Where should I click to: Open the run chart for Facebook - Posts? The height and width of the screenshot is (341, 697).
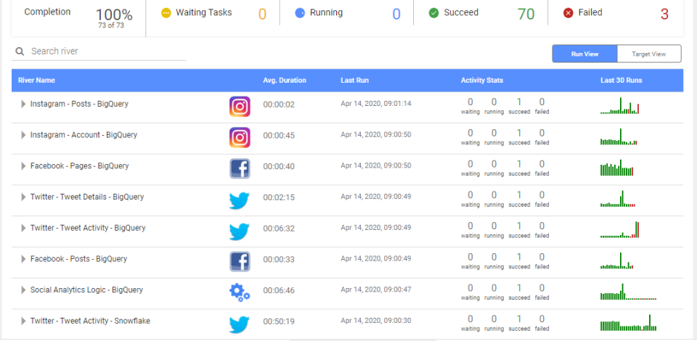(617, 260)
